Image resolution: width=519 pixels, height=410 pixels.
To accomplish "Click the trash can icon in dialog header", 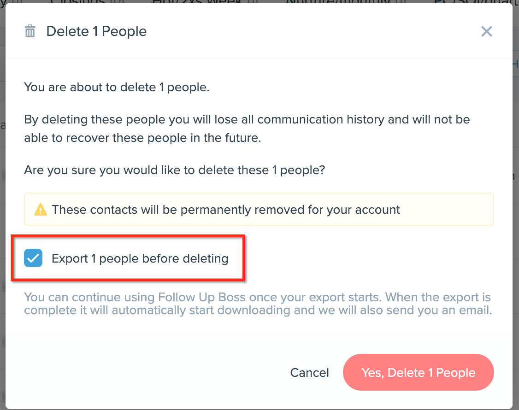I will (30, 31).
